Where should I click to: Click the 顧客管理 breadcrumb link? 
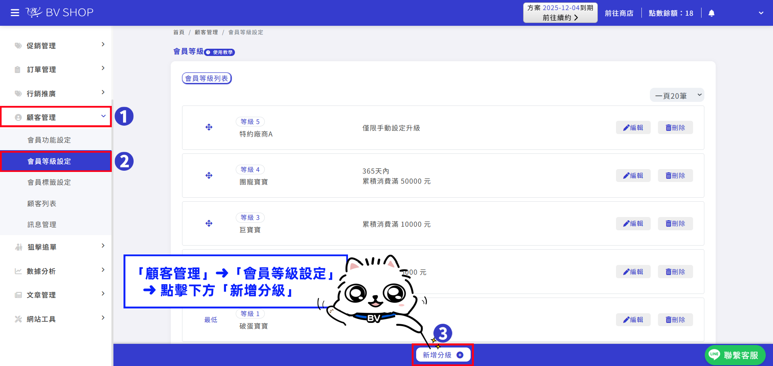coord(206,32)
